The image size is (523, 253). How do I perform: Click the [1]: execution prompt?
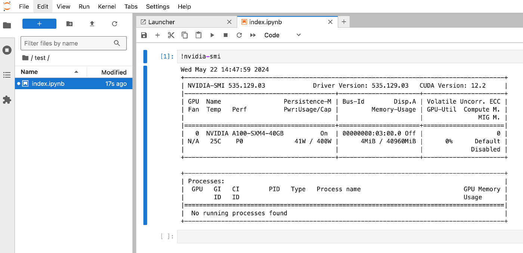point(167,57)
